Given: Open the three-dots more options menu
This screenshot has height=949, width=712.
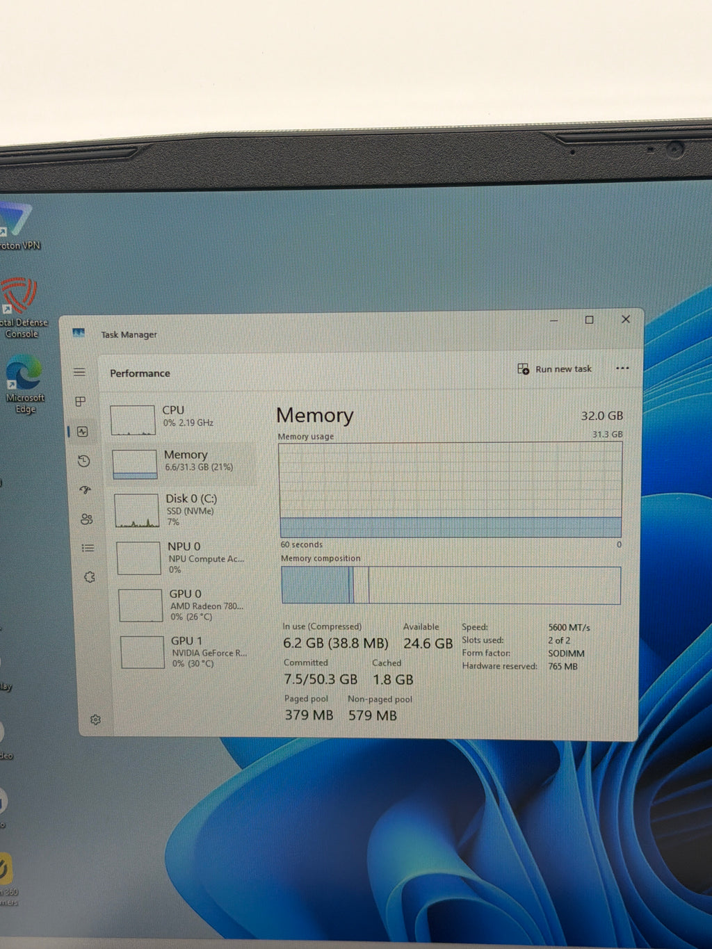Looking at the screenshot, I should click(622, 368).
